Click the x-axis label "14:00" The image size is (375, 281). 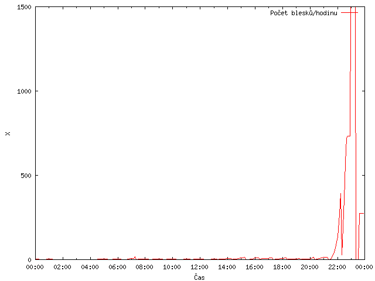click(x=227, y=267)
